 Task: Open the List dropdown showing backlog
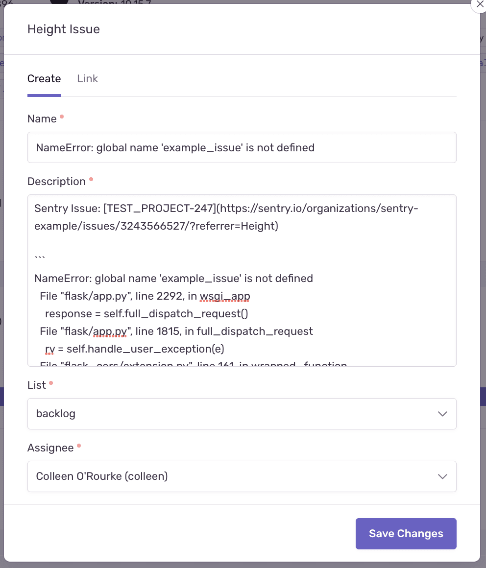pos(242,414)
